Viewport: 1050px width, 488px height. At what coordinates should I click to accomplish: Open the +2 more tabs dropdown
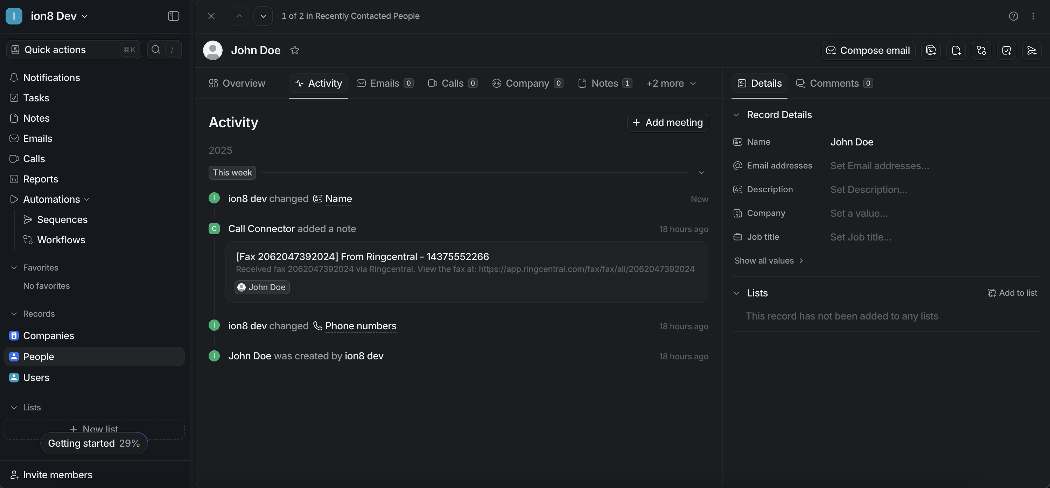tap(671, 83)
